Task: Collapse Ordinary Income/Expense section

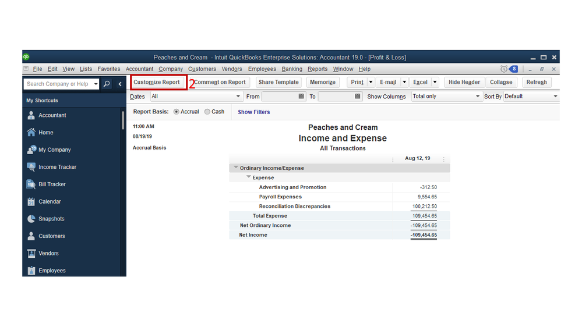Action: pyautogui.click(x=236, y=168)
